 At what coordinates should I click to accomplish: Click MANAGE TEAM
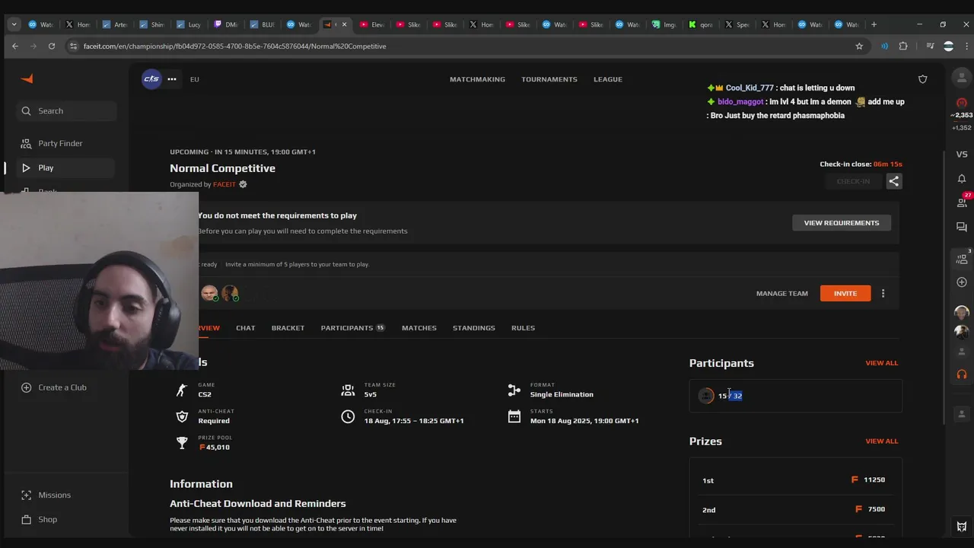click(782, 293)
